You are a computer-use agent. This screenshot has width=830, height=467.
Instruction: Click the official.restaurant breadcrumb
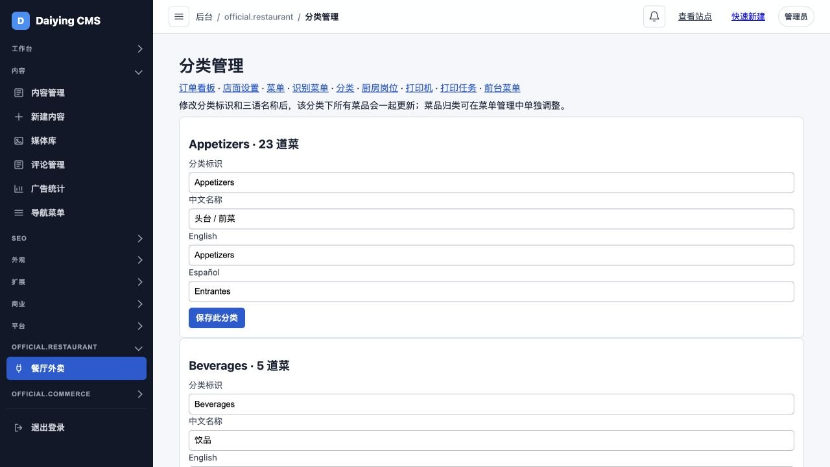click(x=259, y=17)
